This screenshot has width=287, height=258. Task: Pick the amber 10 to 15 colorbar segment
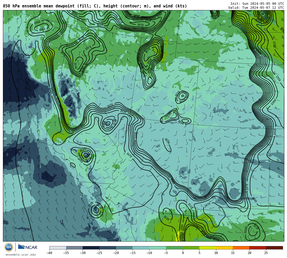224,248
